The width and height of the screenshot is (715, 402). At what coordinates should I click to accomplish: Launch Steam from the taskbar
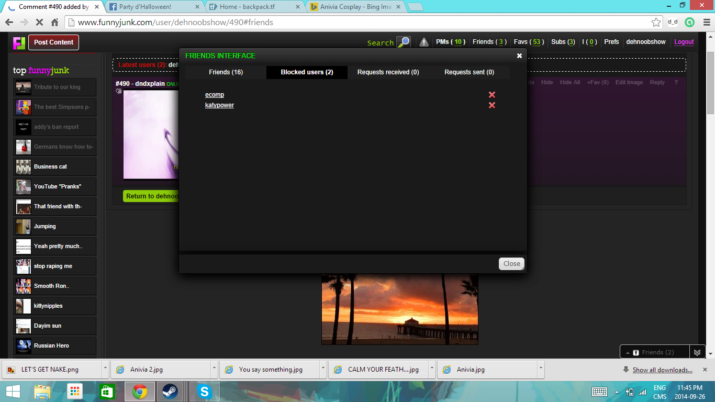(170, 392)
